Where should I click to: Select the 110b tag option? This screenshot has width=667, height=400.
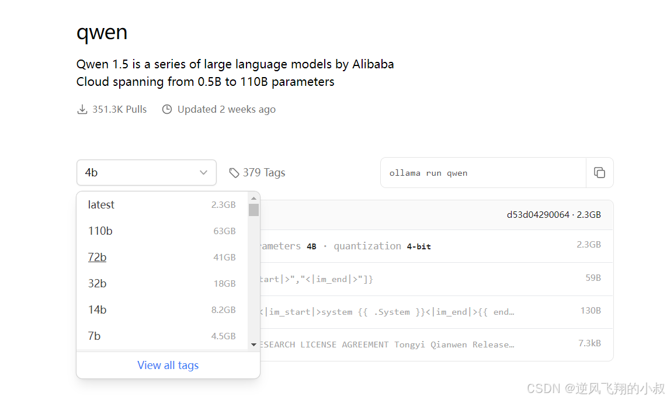click(x=162, y=231)
